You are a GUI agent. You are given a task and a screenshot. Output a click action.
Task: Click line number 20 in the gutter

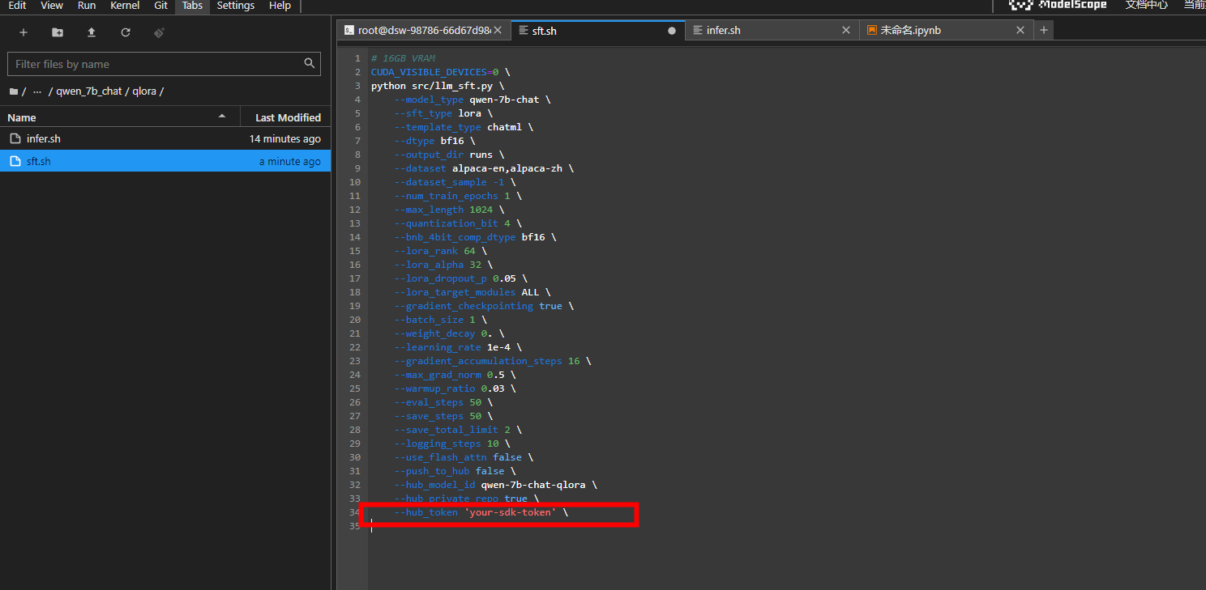point(355,320)
